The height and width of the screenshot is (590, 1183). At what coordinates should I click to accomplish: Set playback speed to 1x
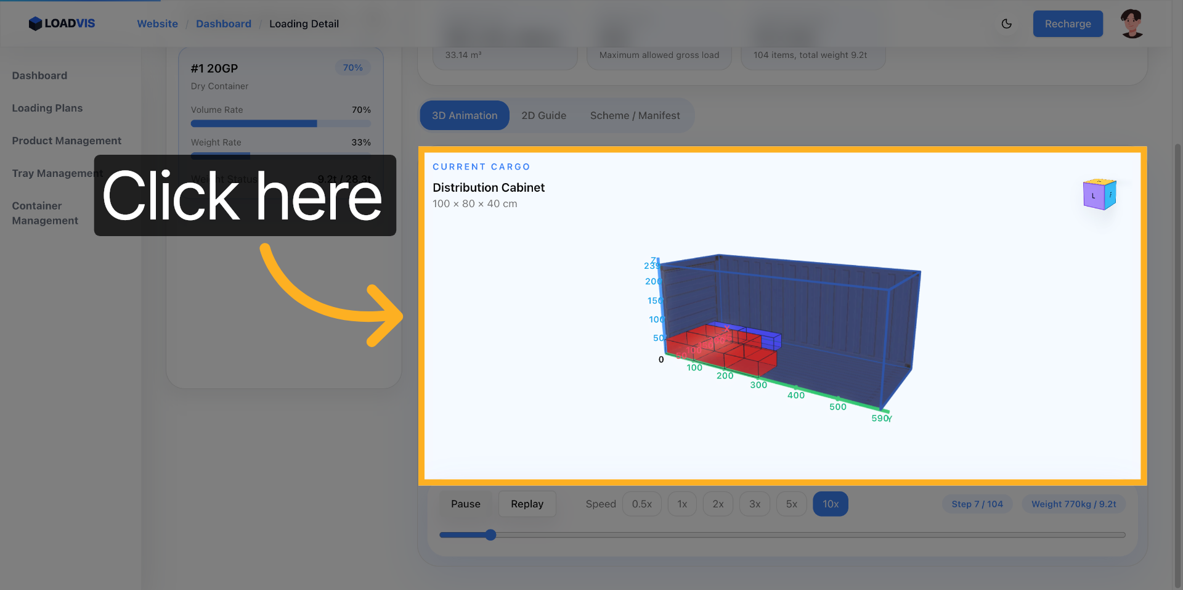point(682,504)
